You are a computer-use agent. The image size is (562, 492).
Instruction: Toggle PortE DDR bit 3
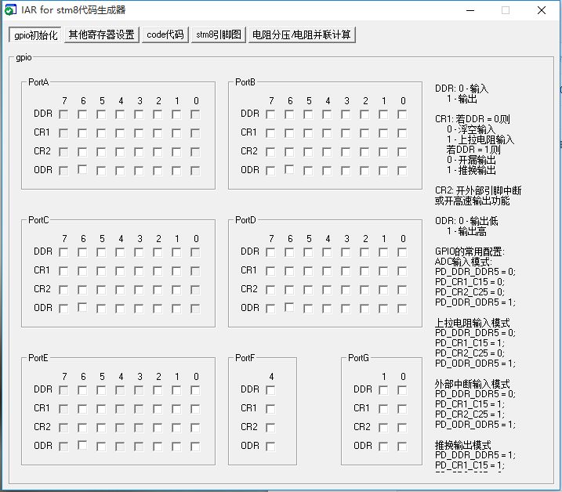pos(139,390)
